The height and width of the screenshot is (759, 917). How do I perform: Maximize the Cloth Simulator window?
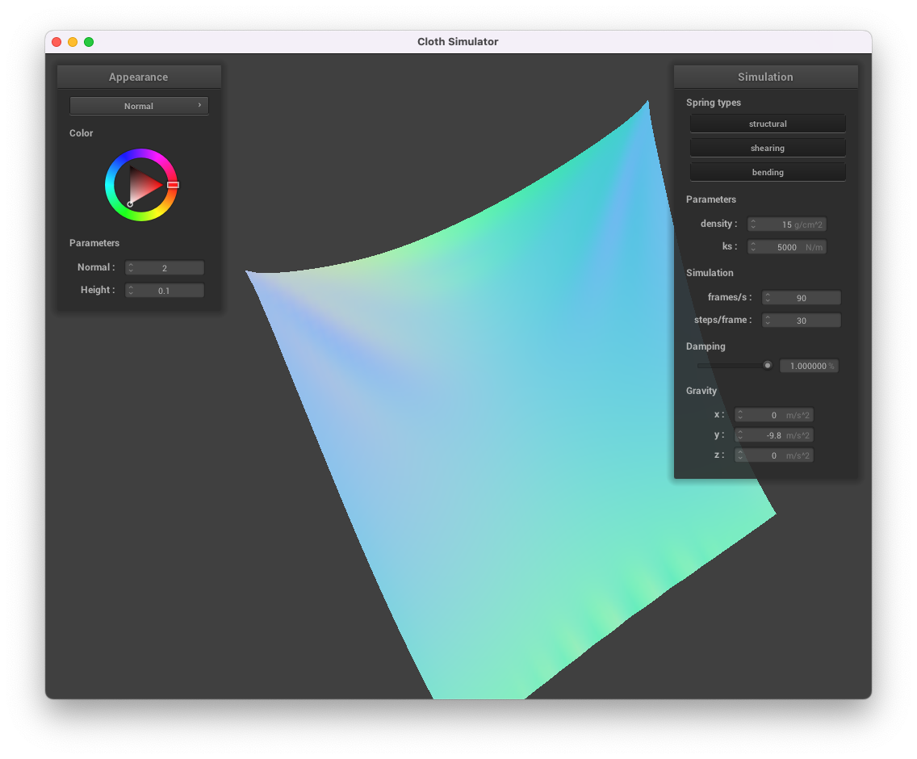pos(89,42)
